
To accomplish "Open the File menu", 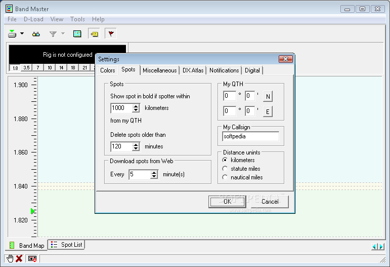I will coord(12,19).
